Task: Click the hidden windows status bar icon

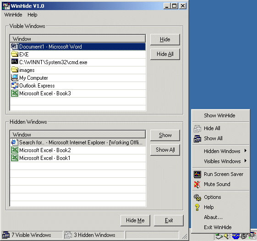Action: [x=68, y=235]
